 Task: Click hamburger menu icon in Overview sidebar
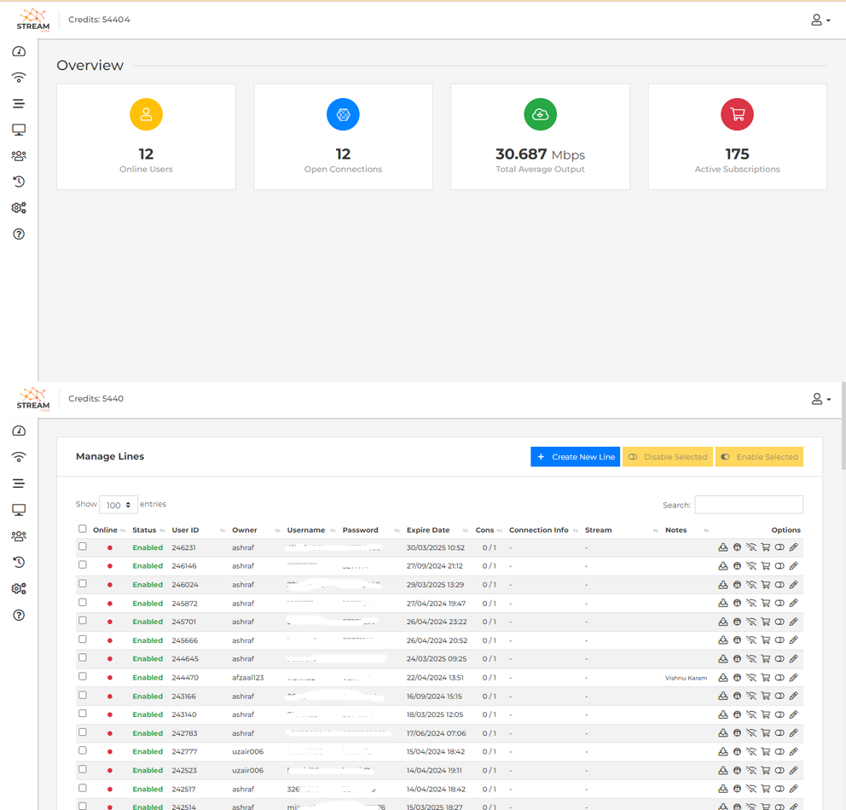(19, 103)
